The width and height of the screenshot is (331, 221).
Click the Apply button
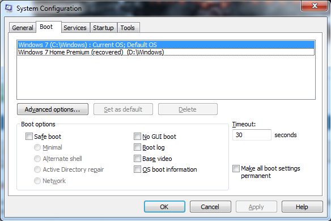point(256,207)
